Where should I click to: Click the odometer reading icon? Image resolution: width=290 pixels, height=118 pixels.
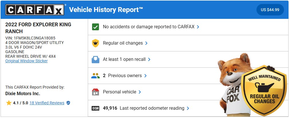pos(95,108)
